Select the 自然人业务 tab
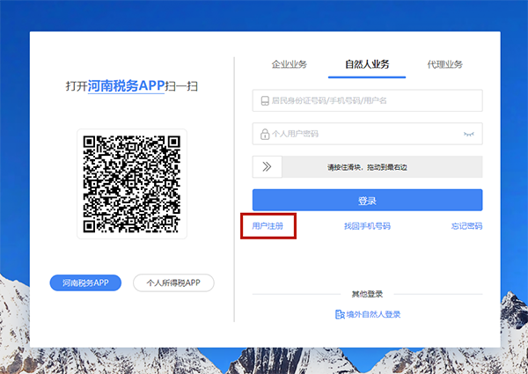 pos(367,64)
